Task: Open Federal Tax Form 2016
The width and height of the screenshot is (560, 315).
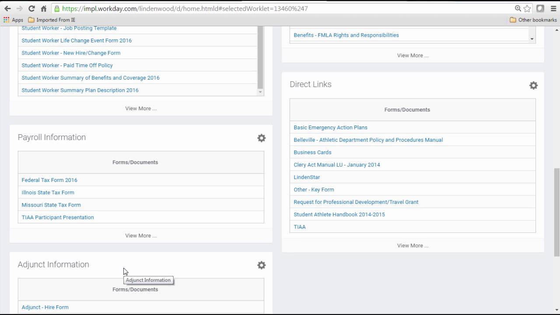Action: [49, 180]
